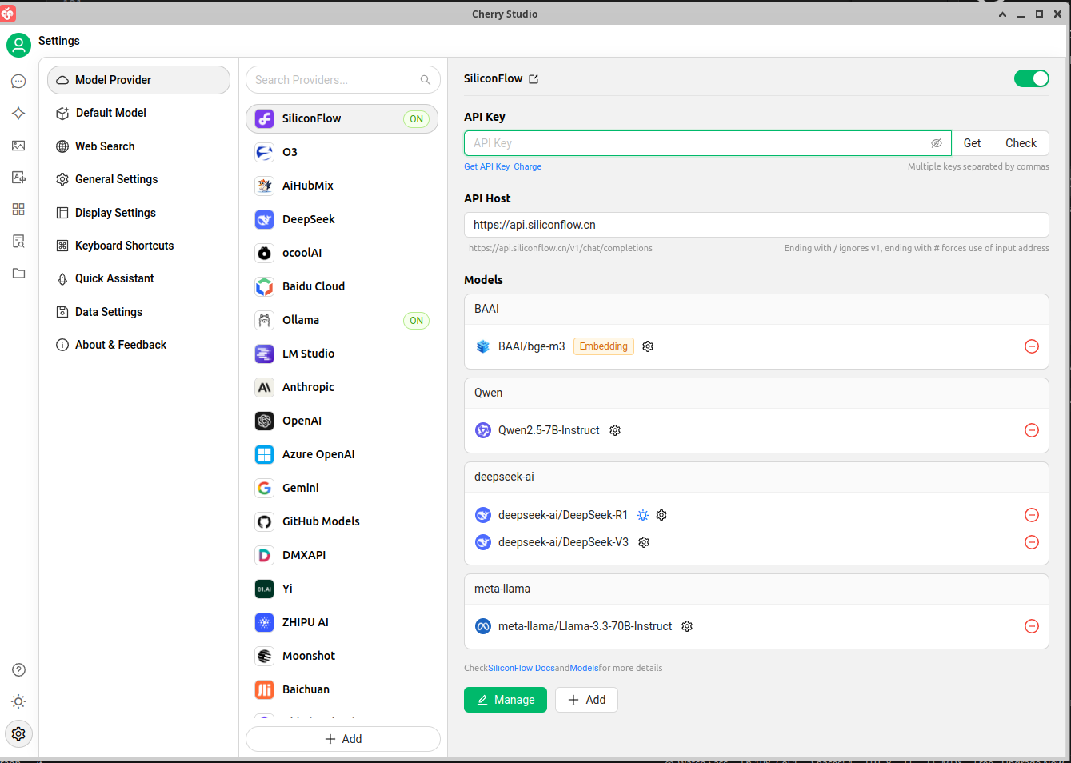Click the Get API key button
The width and height of the screenshot is (1071, 763).
click(x=972, y=143)
